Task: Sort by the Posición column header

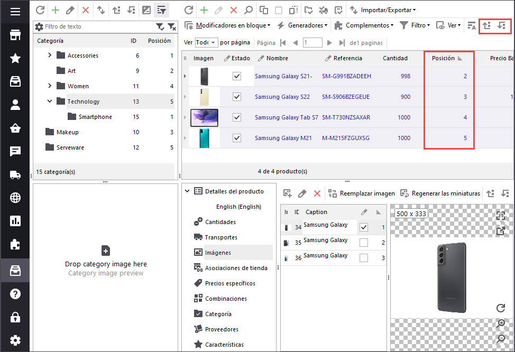Action: pos(447,58)
